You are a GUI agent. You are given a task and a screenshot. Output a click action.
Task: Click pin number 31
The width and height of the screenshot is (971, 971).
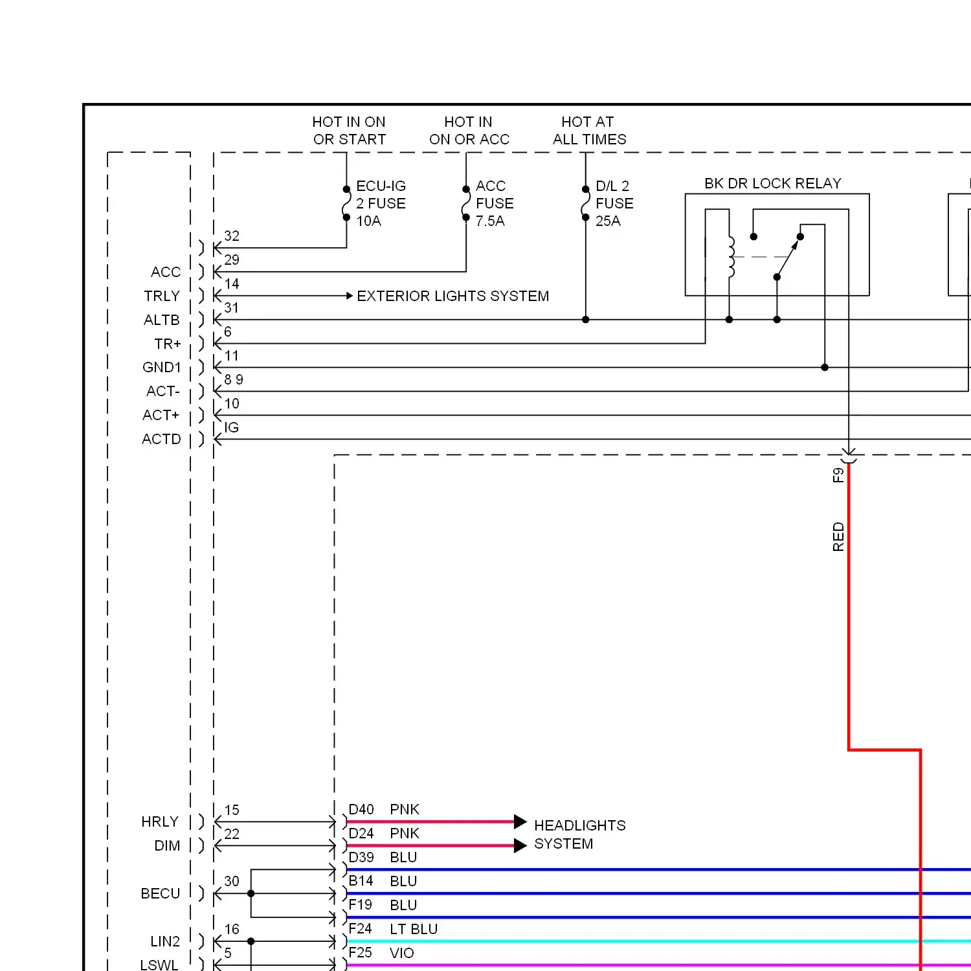pyautogui.click(x=232, y=307)
